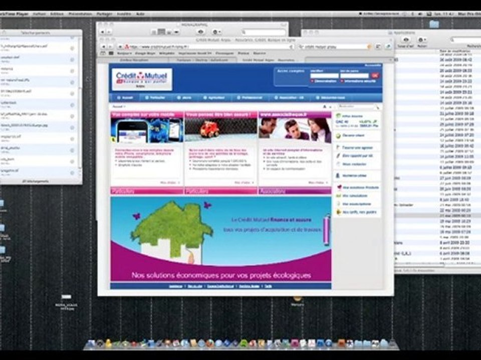Screen dimensions: 481x360
Task: Click Coup d'œil eye icon in Applications window
Action: (x=405, y=40)
